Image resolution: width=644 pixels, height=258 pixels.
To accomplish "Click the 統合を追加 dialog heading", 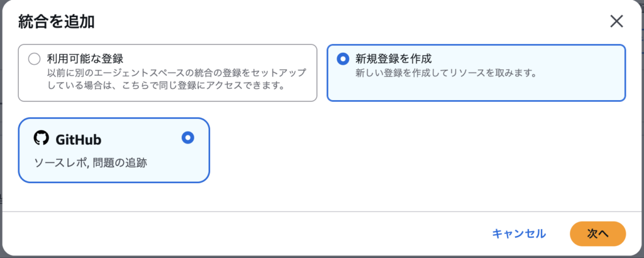I will point(57,22).
